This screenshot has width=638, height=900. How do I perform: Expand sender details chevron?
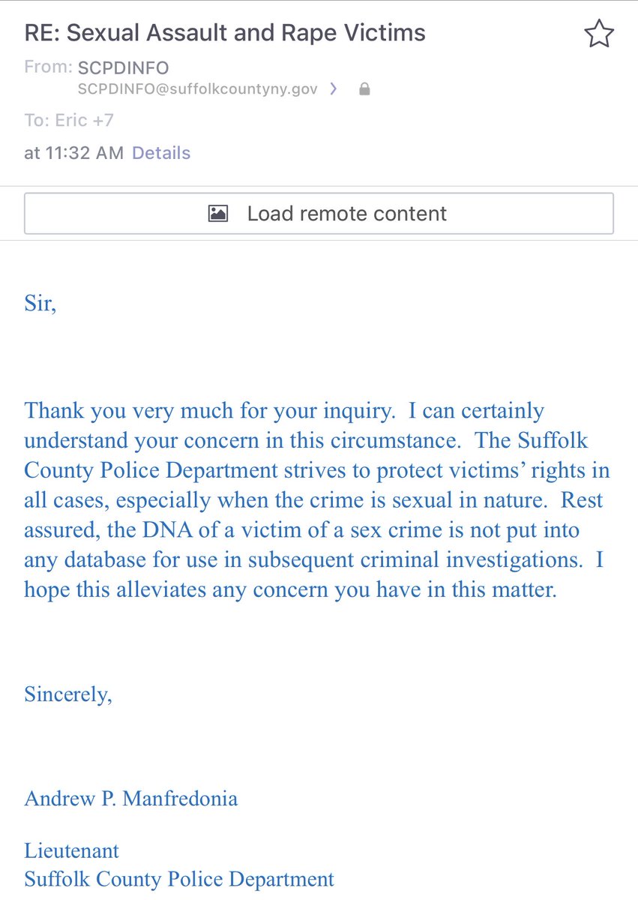coord(334,89)
